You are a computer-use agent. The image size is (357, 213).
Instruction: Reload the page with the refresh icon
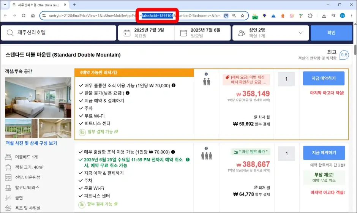click(x=24, y=16)
